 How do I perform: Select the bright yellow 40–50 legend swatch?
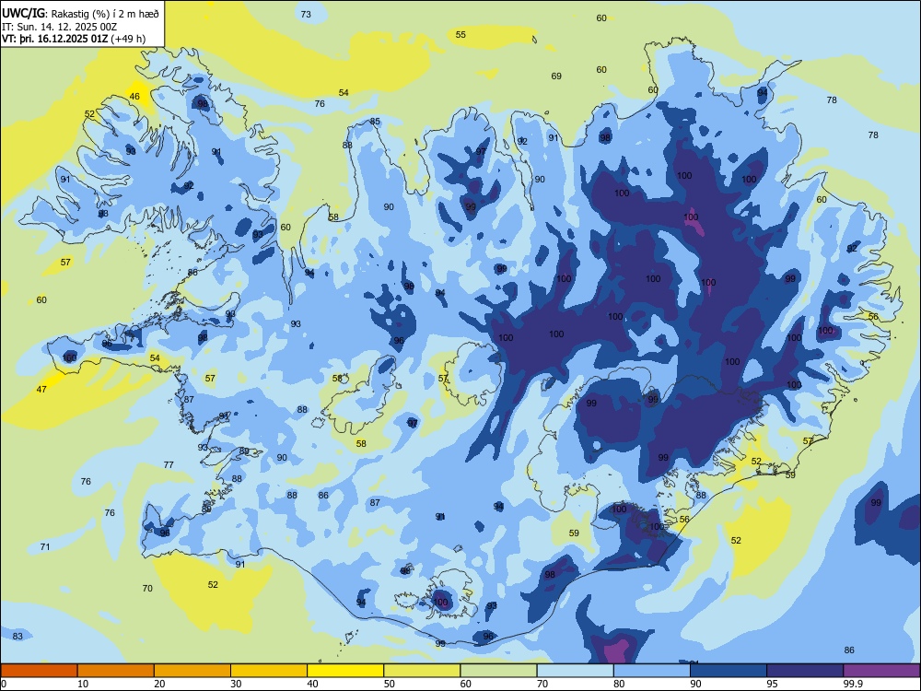point(345,671)
